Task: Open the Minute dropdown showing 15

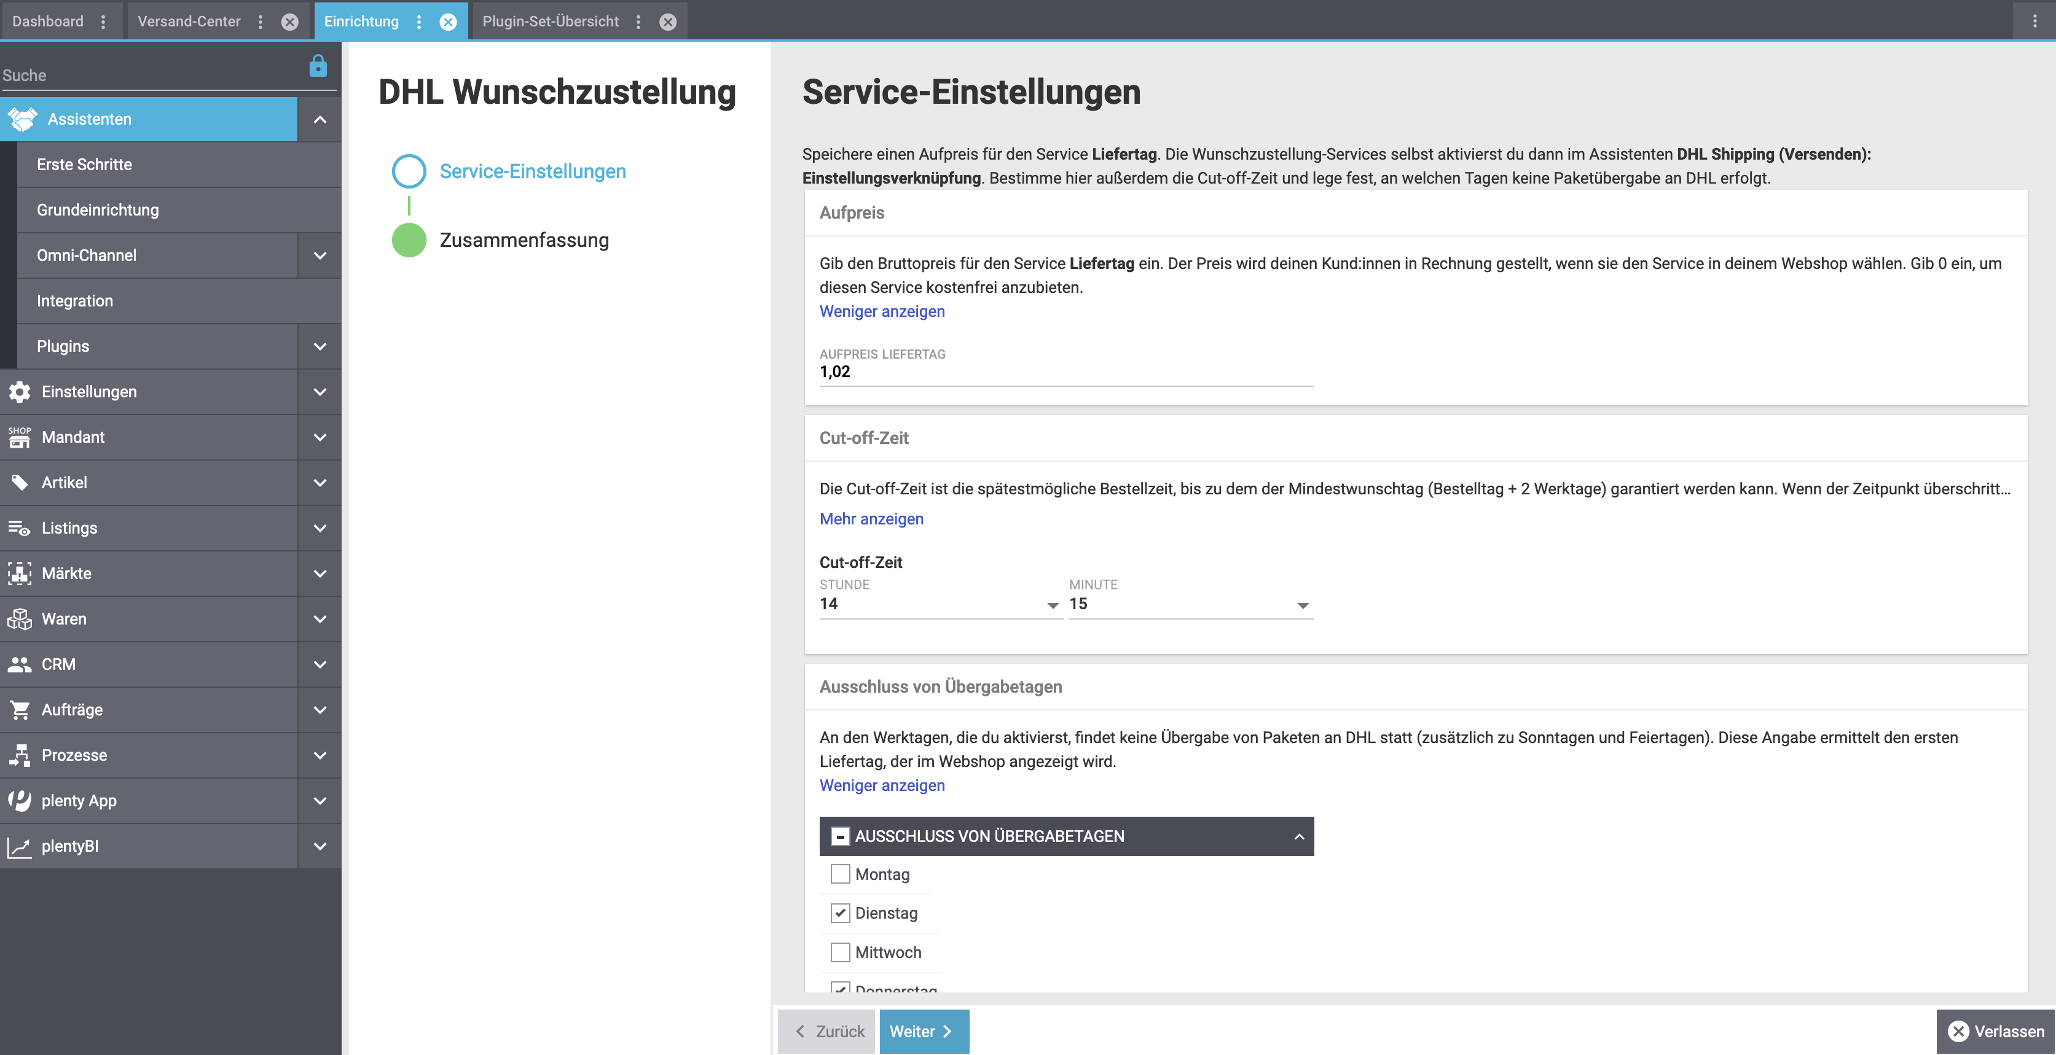Action: [1190, 604]
